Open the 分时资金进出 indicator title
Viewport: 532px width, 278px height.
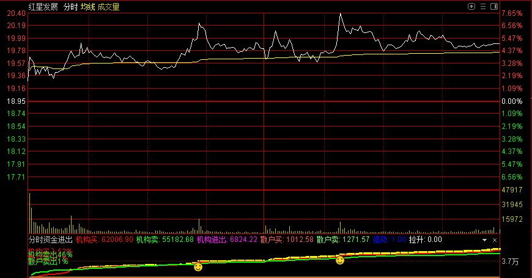coord(51,240)
